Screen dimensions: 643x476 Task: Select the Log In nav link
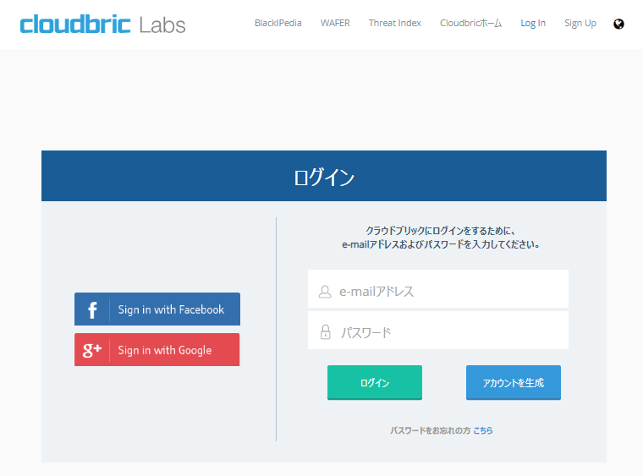point(533,24)
